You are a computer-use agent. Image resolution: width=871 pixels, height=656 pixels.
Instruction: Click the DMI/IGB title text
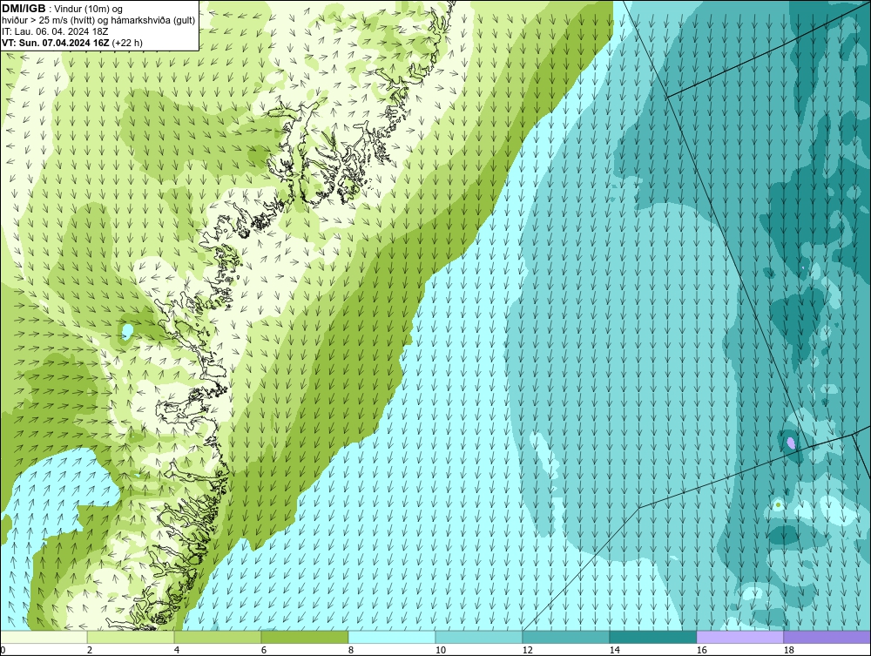(x=24, y=9)
